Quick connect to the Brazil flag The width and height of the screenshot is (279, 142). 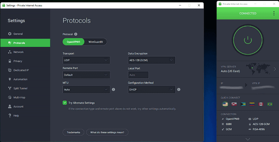[x=270, y=104]
